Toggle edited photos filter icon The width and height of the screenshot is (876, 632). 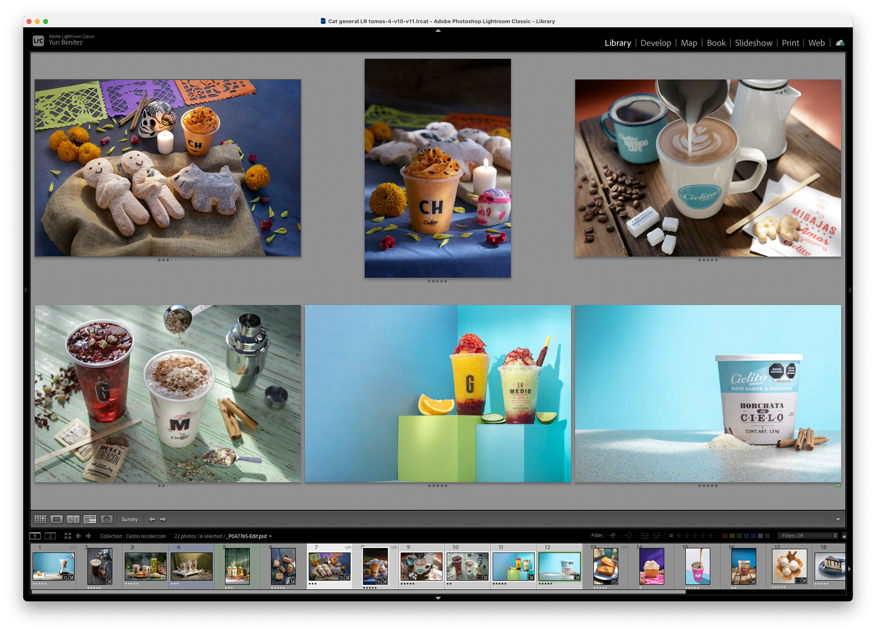645,535
